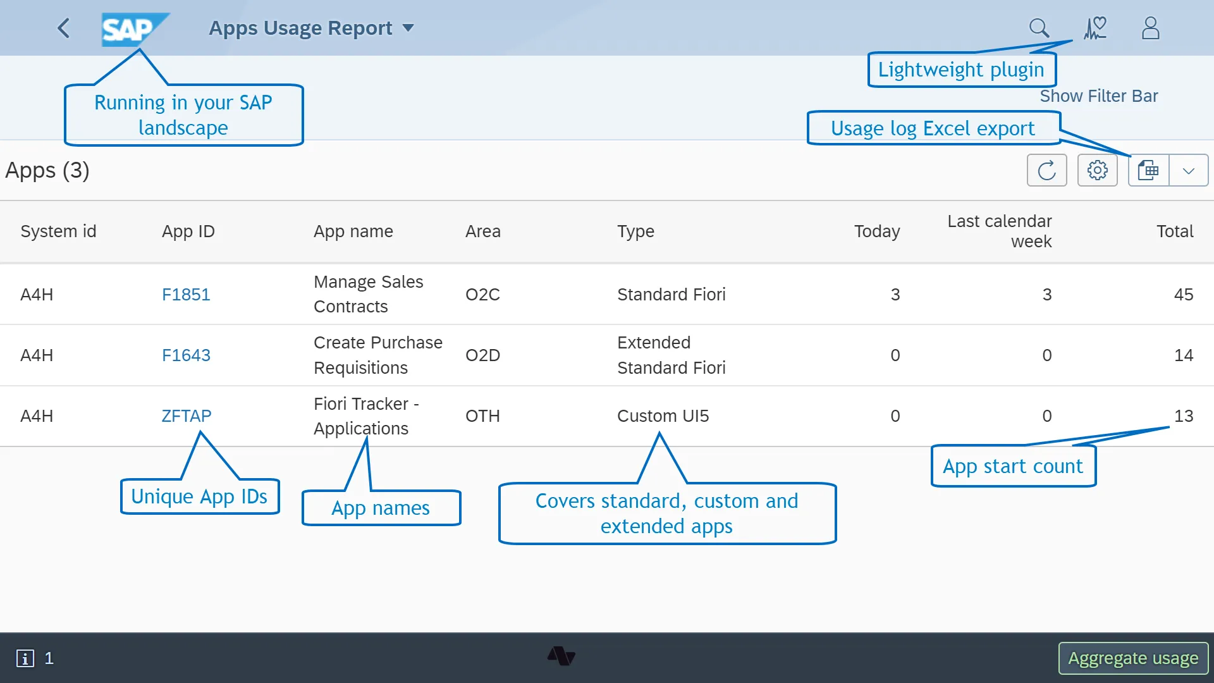
Task: Open the user profile icon
Action: [x=1151, y=28]
